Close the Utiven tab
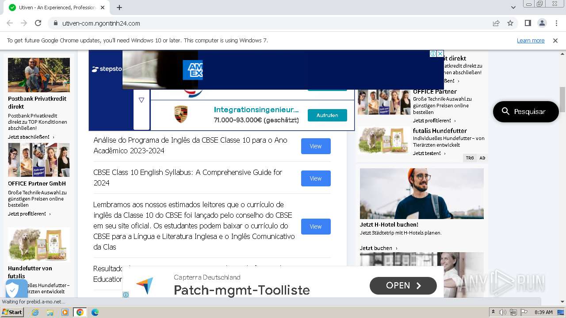The image size is (566, 318). pos(103,8)
